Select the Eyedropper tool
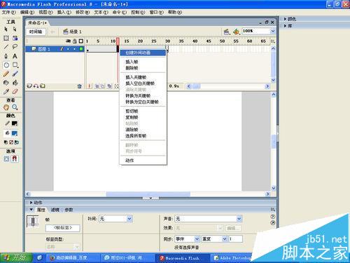Screen dimensions: 350x263 (x=6, y=92)
